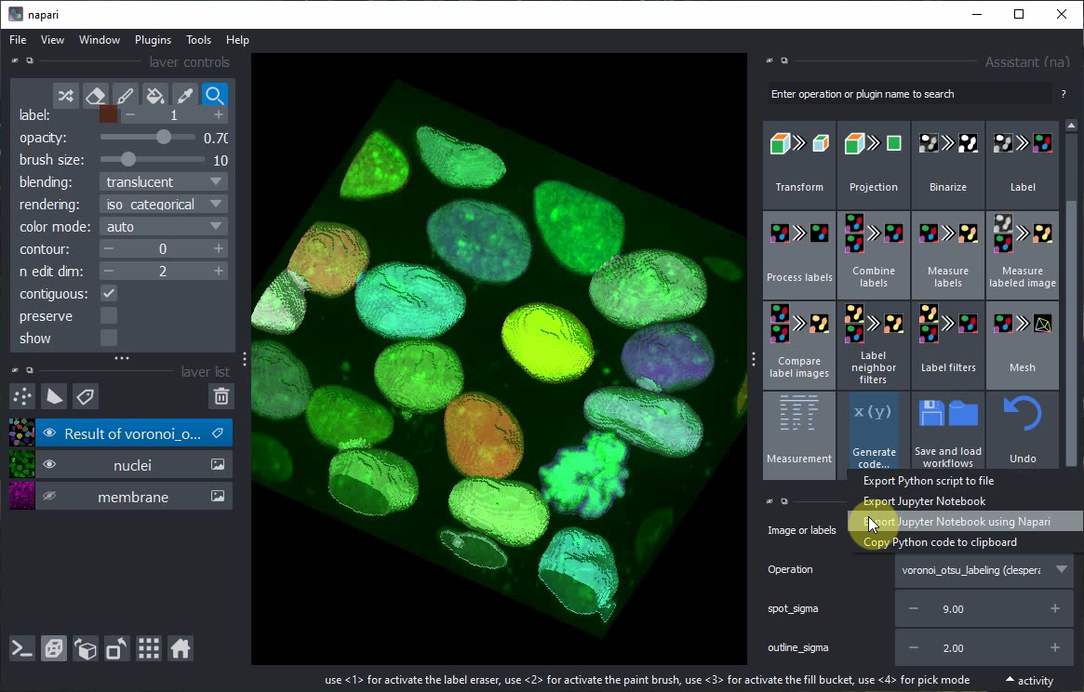Screen dimensions: 1084x692
Task: Select the label eraser tool
Action: pos(95,96)
